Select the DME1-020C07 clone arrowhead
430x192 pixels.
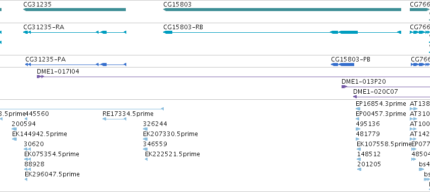click(355, 97)
